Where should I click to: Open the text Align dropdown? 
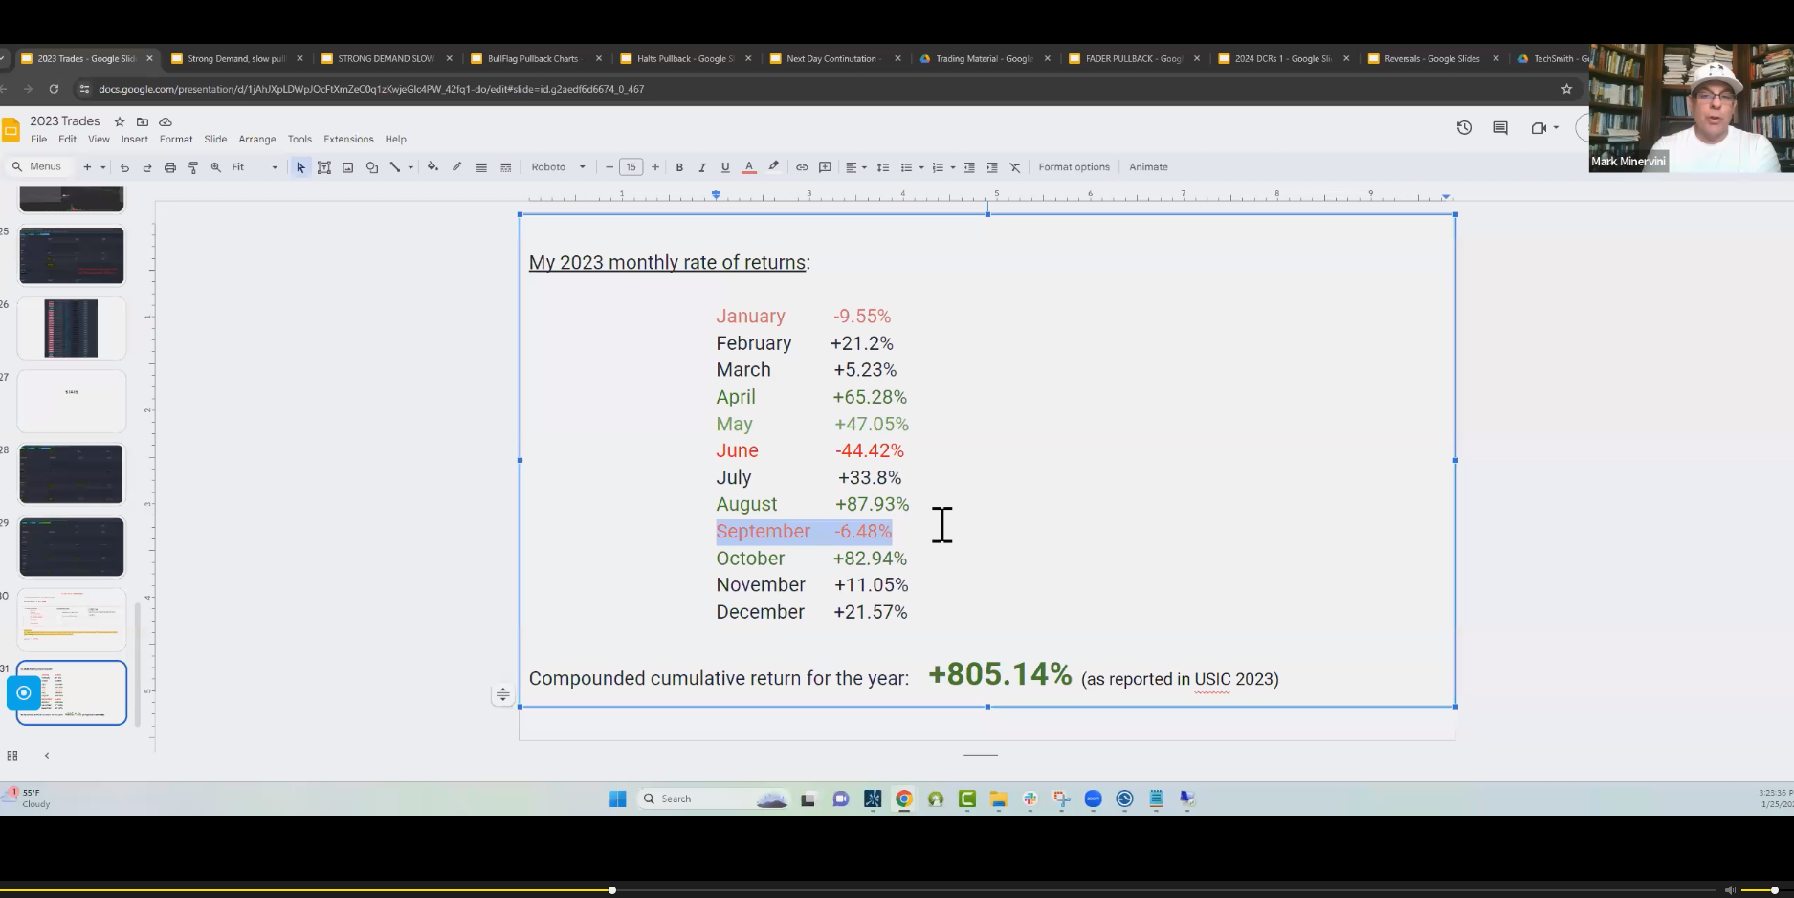(x=855, y=167)
